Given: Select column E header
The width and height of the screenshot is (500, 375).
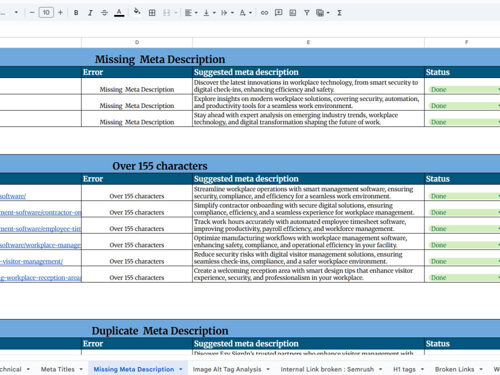Looking at the screenshot, I should (x=308, y=42).
